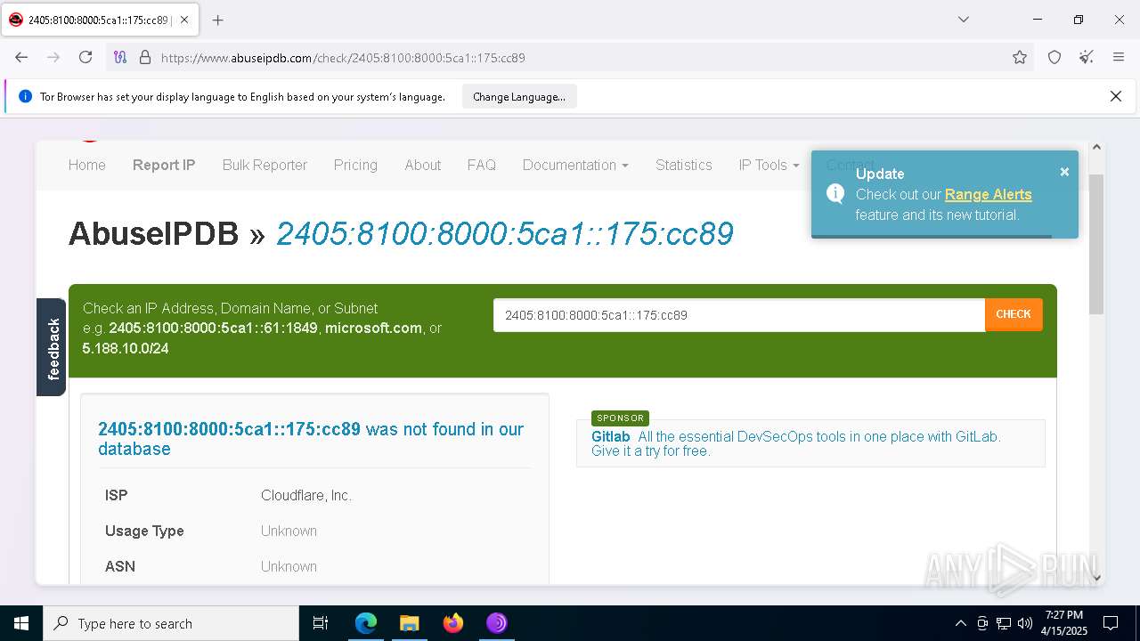Click the 'ASN' label
Viewport: 1140px width, 641px height.
point(120,566)
